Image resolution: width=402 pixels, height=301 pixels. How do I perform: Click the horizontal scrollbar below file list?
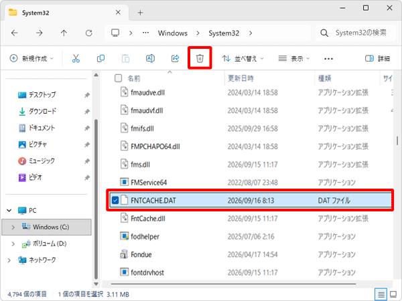(233, 284)
